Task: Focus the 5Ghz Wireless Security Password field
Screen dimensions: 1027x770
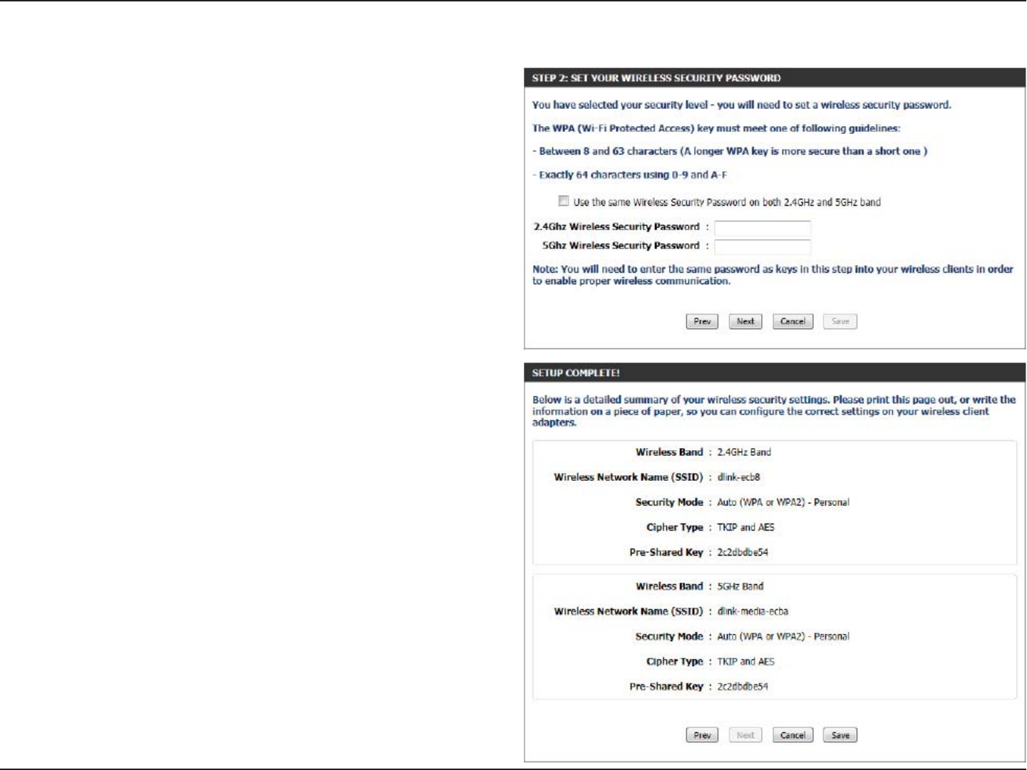Action: click(x=763, y=246)
